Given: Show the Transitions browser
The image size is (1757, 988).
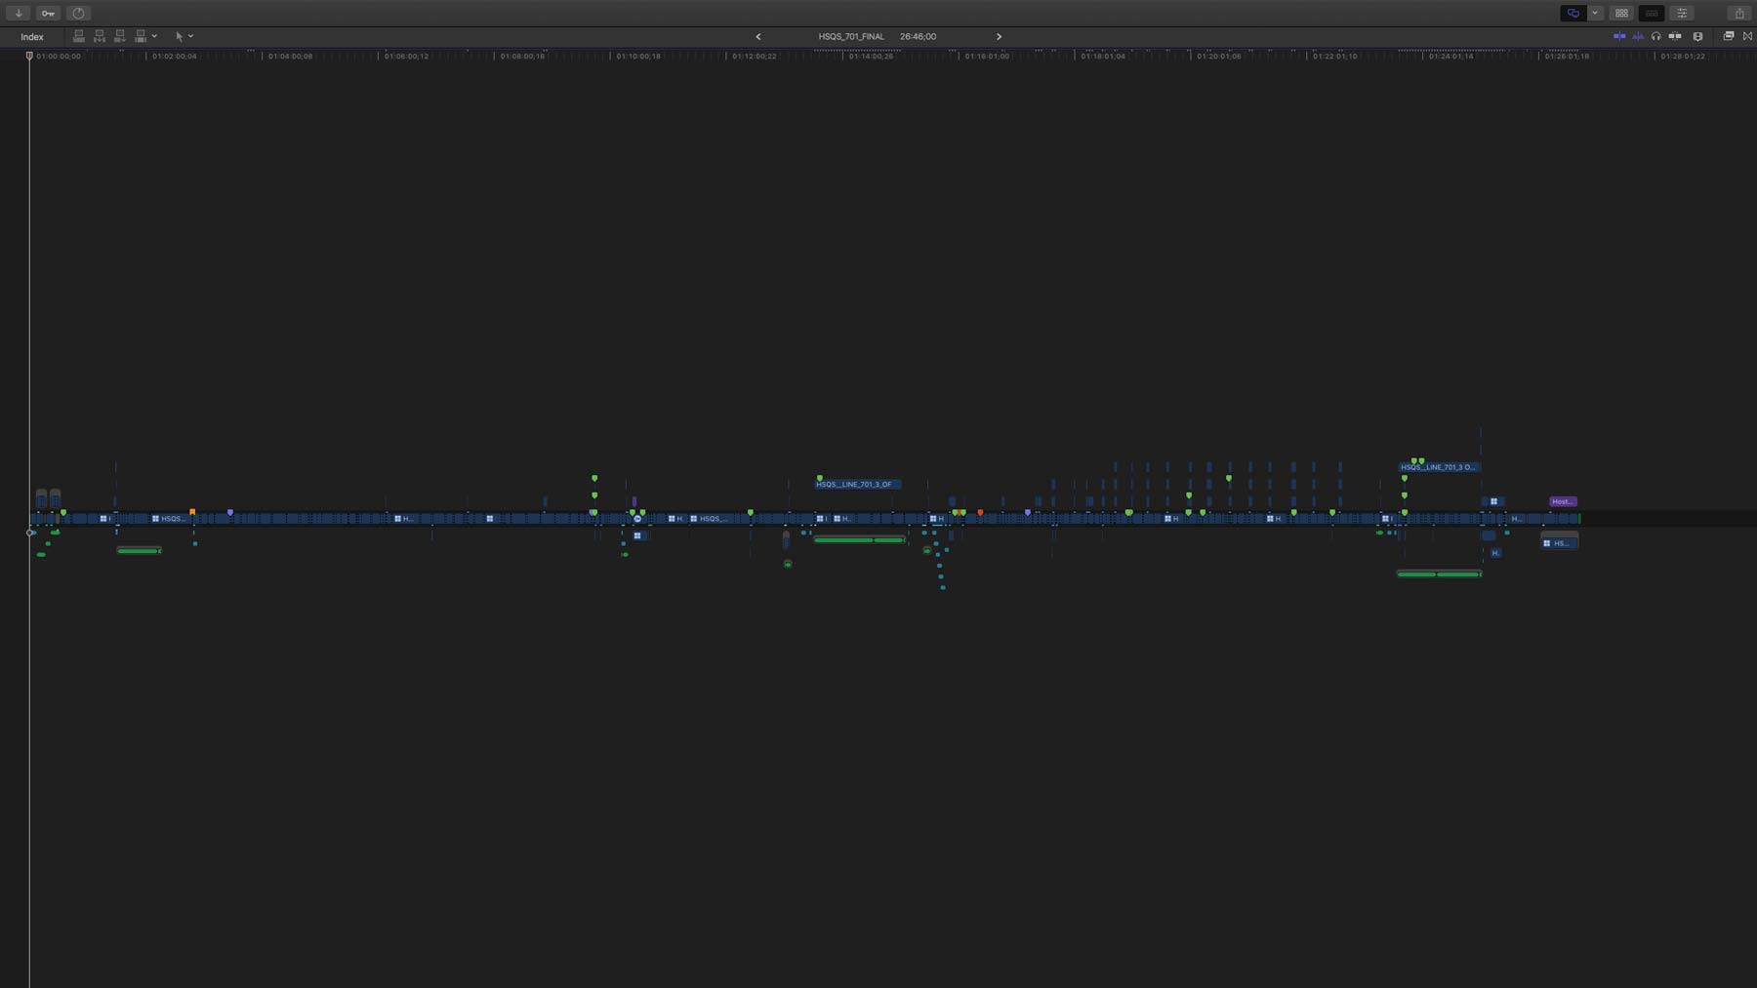Looking at the screenshot, I should [1747, 36].
